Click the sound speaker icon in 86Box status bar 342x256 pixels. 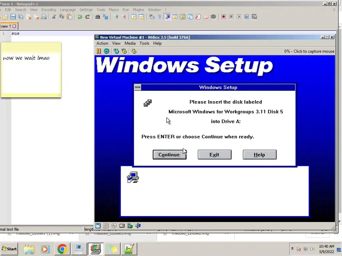(138, 226)
